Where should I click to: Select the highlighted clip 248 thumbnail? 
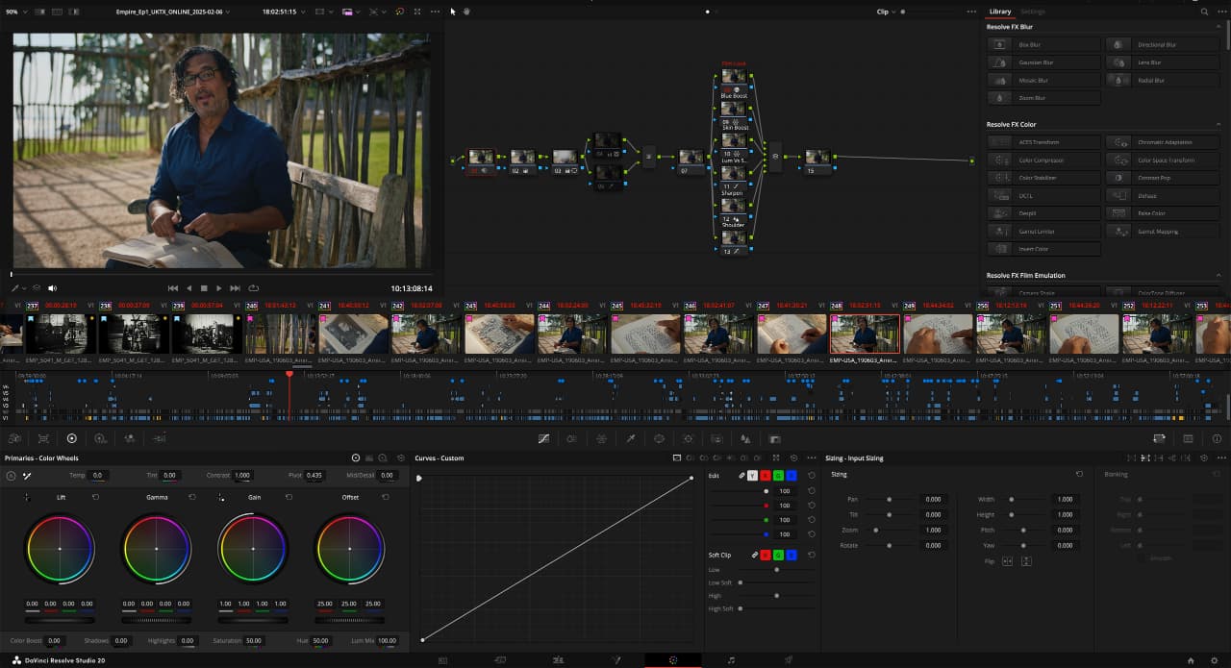(x=865, y=334)
